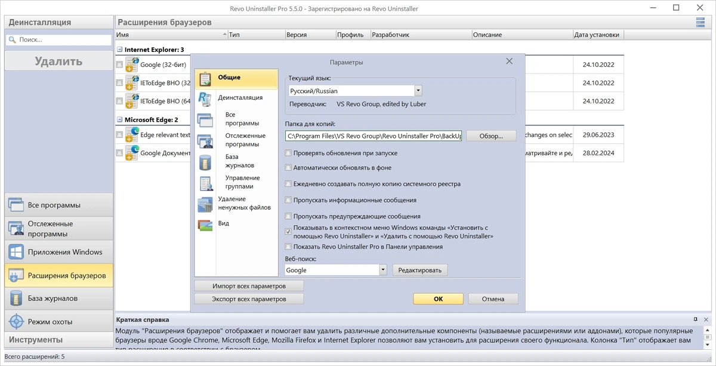The height and width of the screenshot is (366, 716).
Task: Click the Приложения Windows logo icon
Action: pyautogui.click(x=16, y=252)
